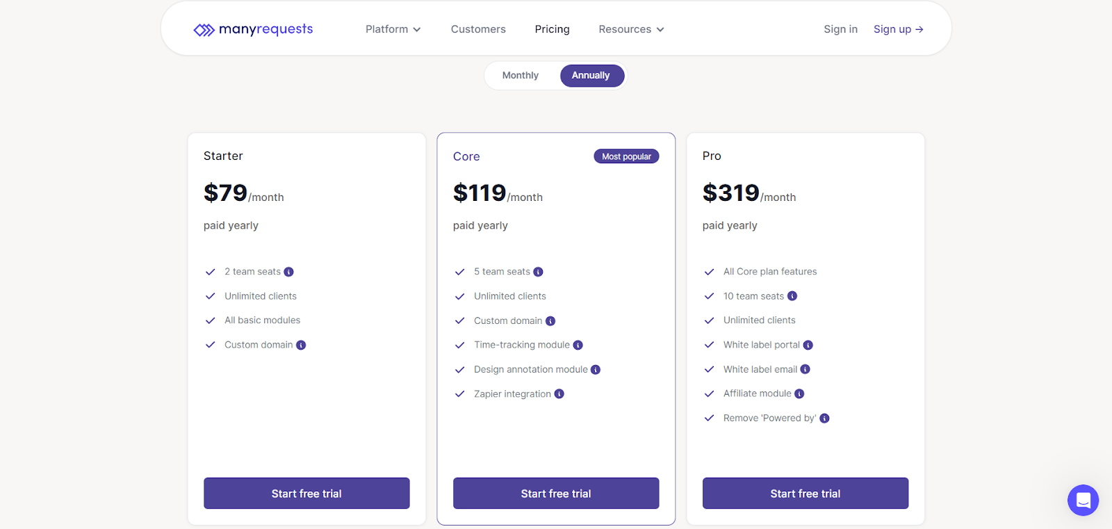Click the manyrequests logo icon

(204, 29)
